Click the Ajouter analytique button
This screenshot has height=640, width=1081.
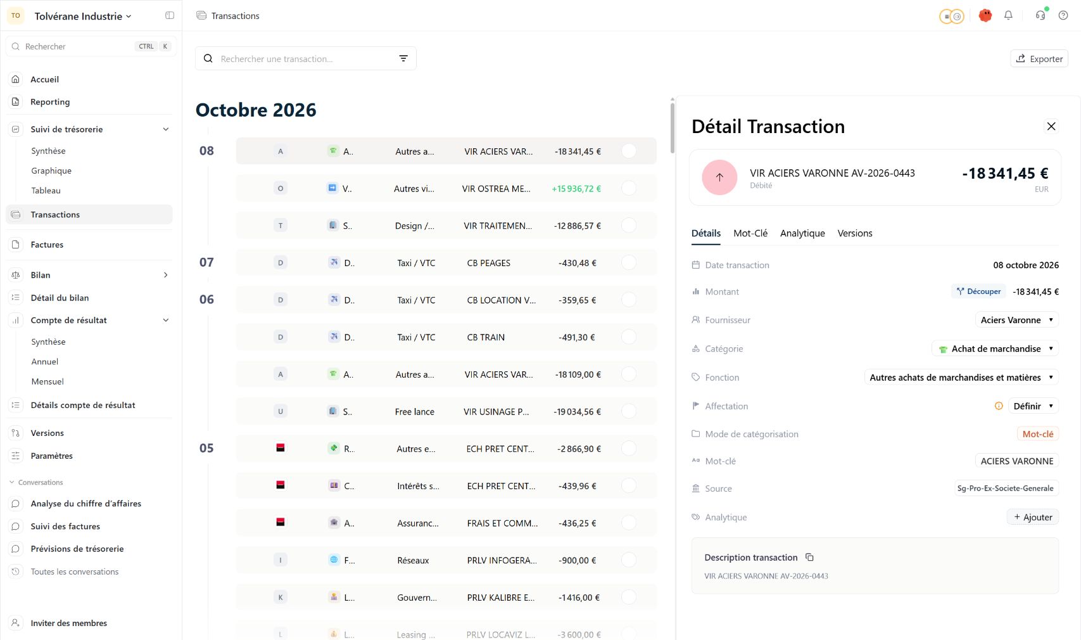(1033, 517)
